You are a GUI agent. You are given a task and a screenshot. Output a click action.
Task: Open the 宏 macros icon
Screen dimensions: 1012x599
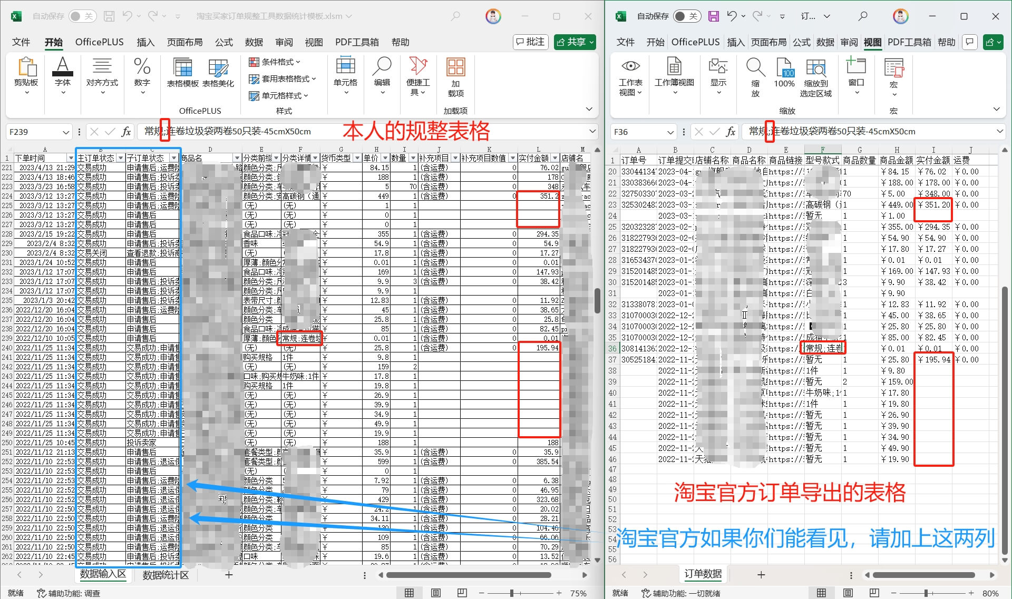click(x=893, y=77)
